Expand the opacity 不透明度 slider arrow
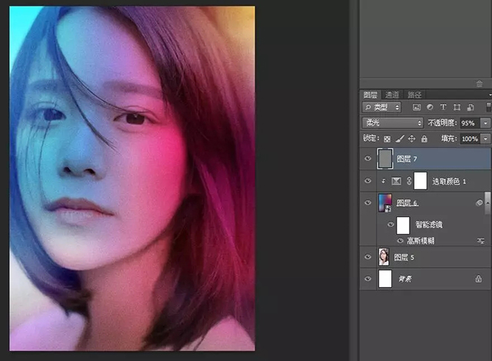 tap(485, 123)
